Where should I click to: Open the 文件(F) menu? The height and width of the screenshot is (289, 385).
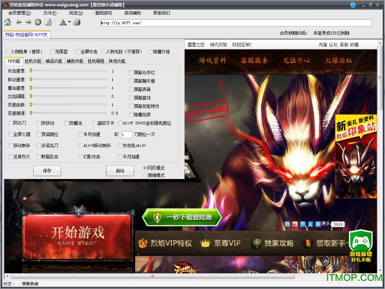(x=50, y=13)
